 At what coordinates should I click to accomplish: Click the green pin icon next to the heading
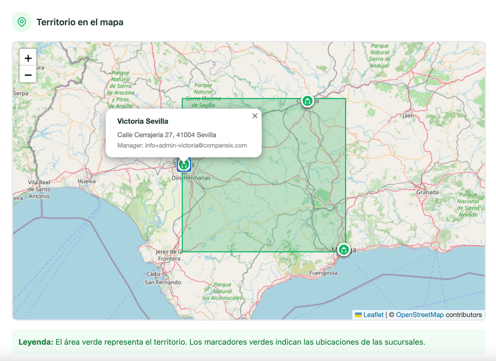point(21,22)
